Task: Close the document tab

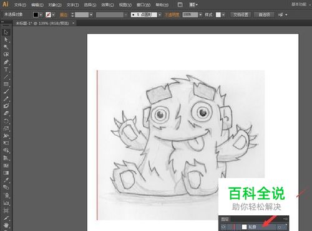Action: (73, 23)
